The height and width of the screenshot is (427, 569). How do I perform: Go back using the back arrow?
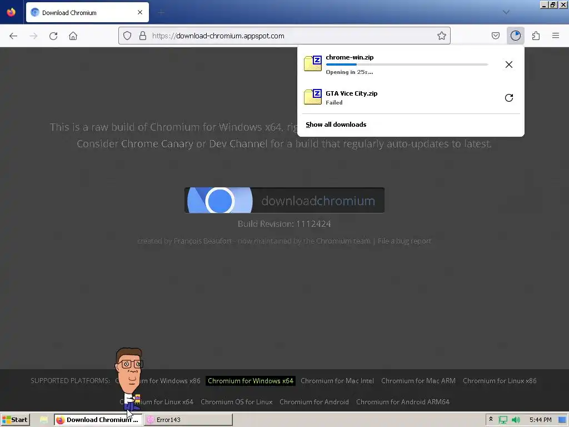pos(13,36)
